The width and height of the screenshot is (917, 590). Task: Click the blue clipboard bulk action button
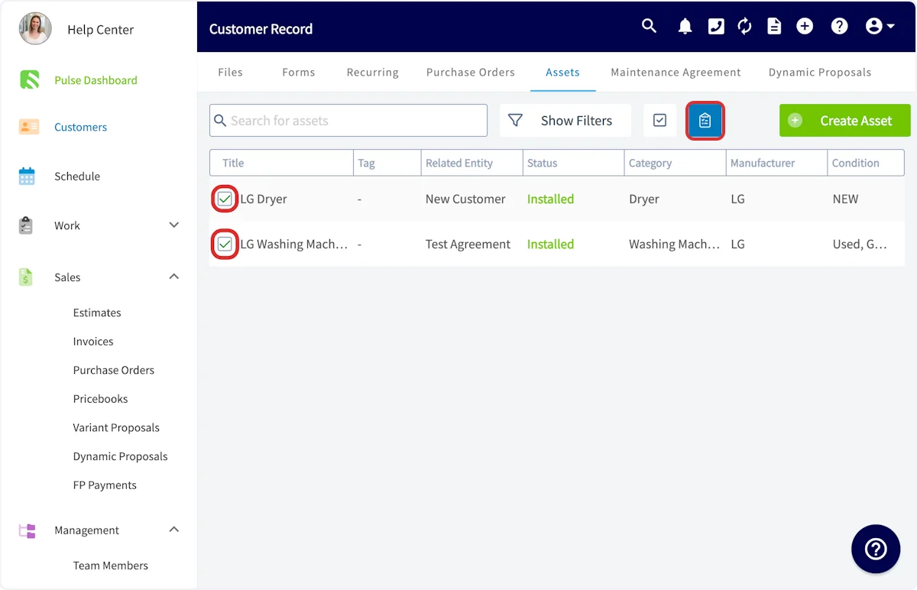pyautogui.click(x=705, y=121)
